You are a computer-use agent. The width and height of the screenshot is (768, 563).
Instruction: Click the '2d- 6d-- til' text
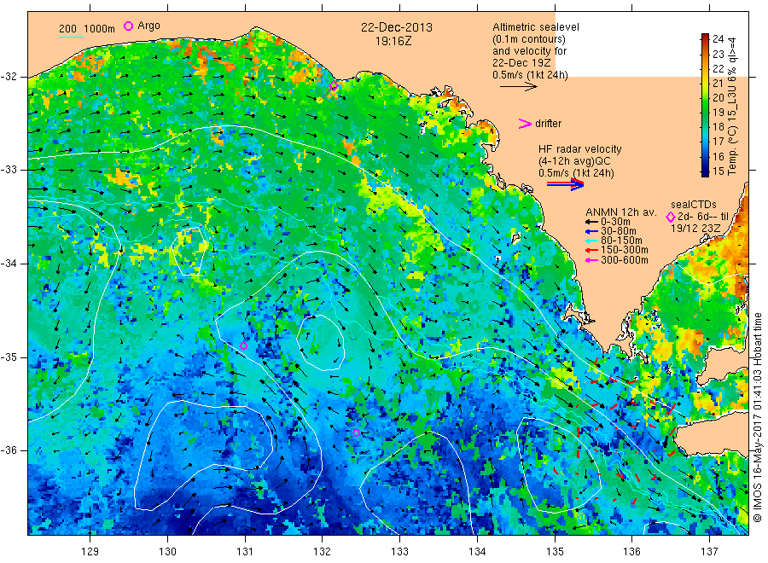point(703,217)
